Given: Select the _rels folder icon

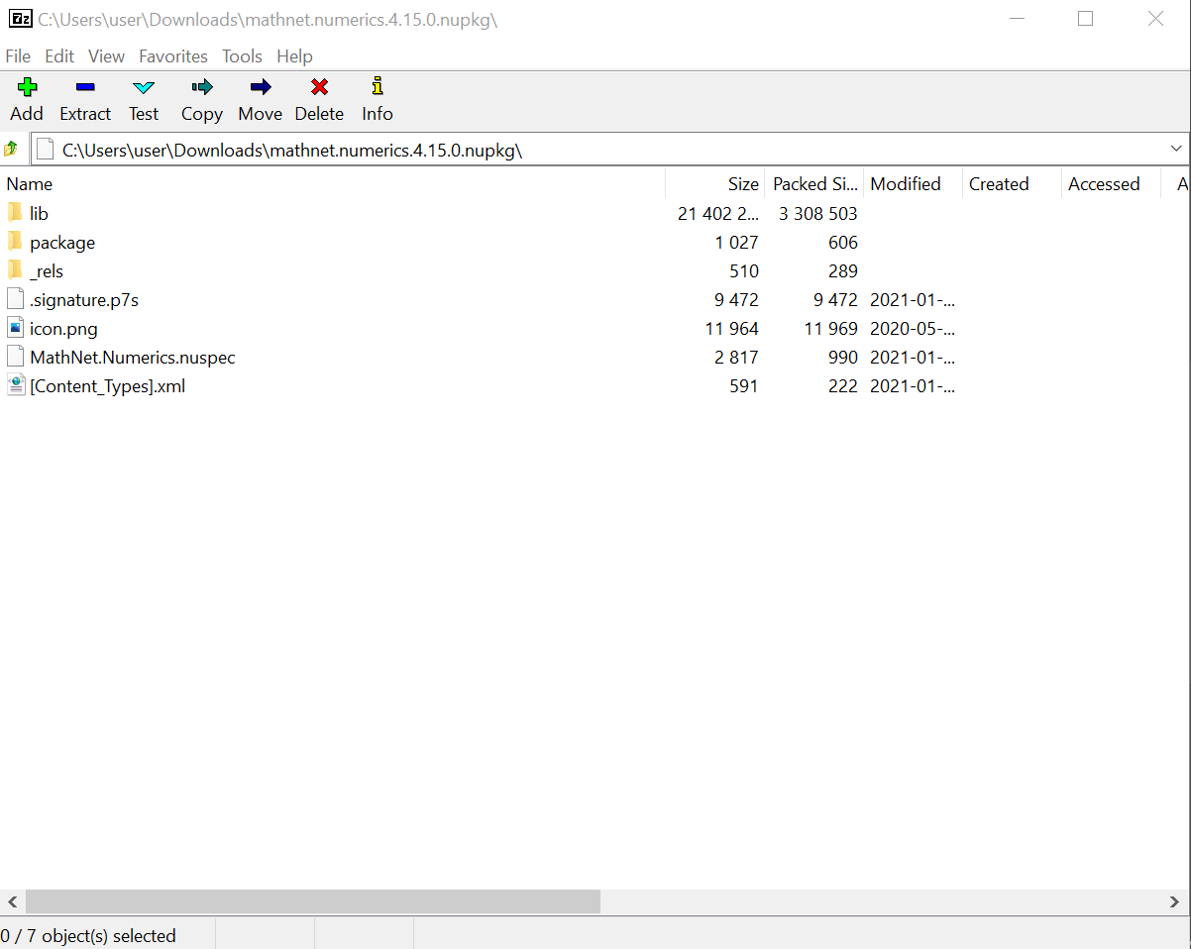Looking at the screenshot, I should click(15, 270).
